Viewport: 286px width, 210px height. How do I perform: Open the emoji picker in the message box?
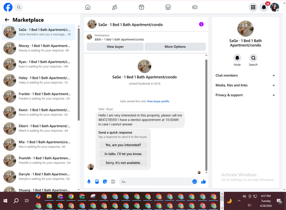click(194, 181)
